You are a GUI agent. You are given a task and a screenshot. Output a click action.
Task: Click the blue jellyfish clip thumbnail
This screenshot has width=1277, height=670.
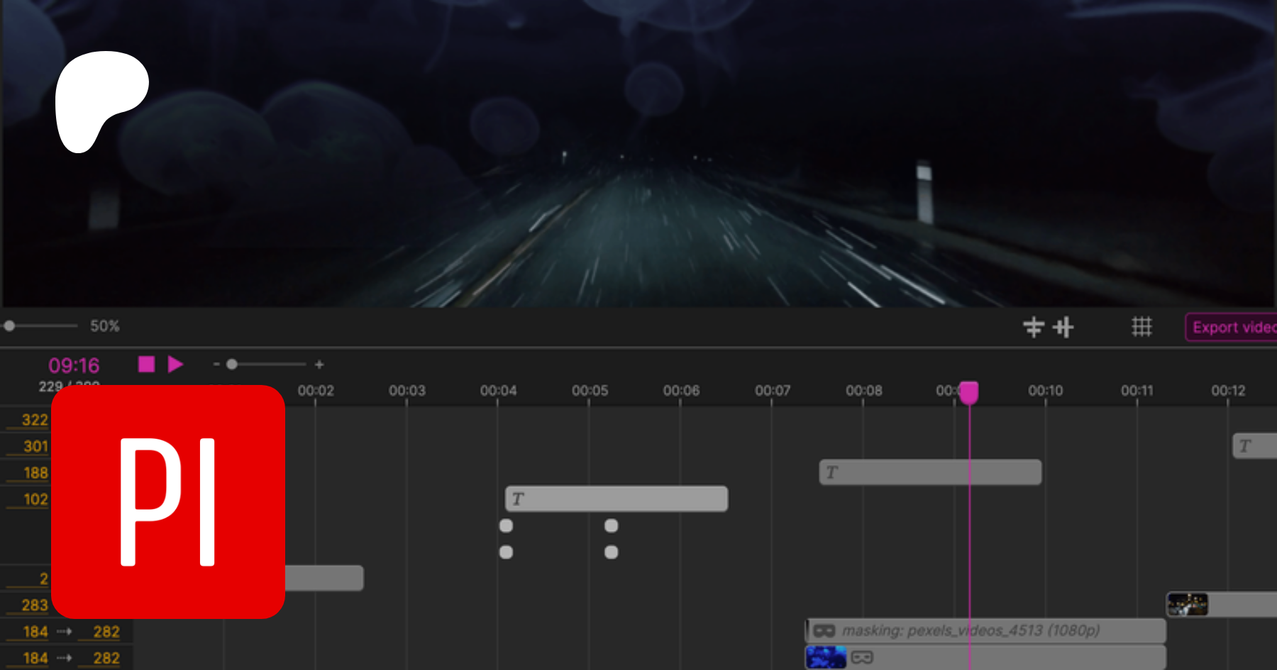[x=826, y=657]
